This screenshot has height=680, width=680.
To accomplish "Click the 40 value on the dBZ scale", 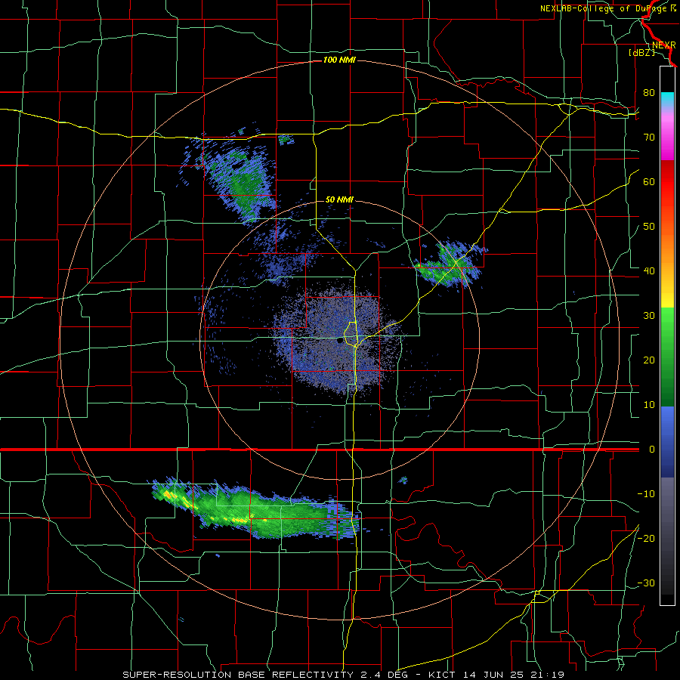I will [x=649, y=271].
